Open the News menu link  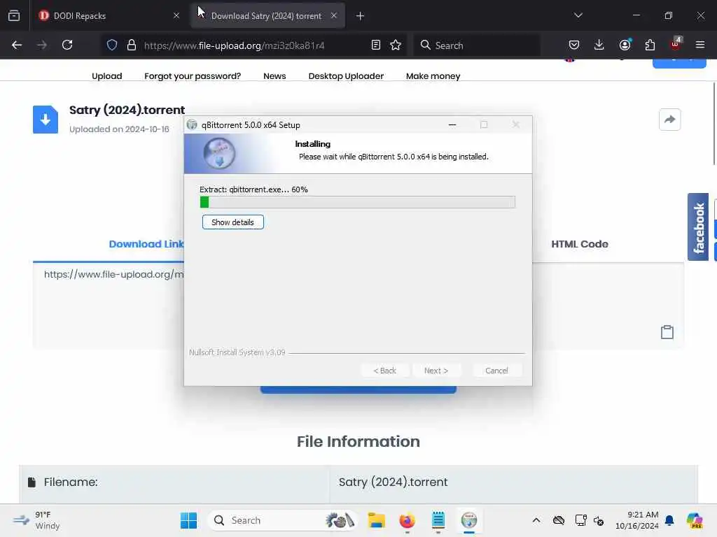[274, 76]
